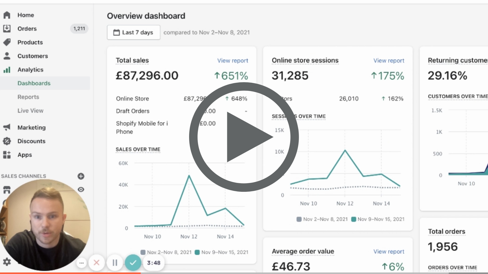Screen dimensions: 488x274
Task: Click Nov 9–Nov 15 legend in sessions chart
Action: tap(378, 219)
